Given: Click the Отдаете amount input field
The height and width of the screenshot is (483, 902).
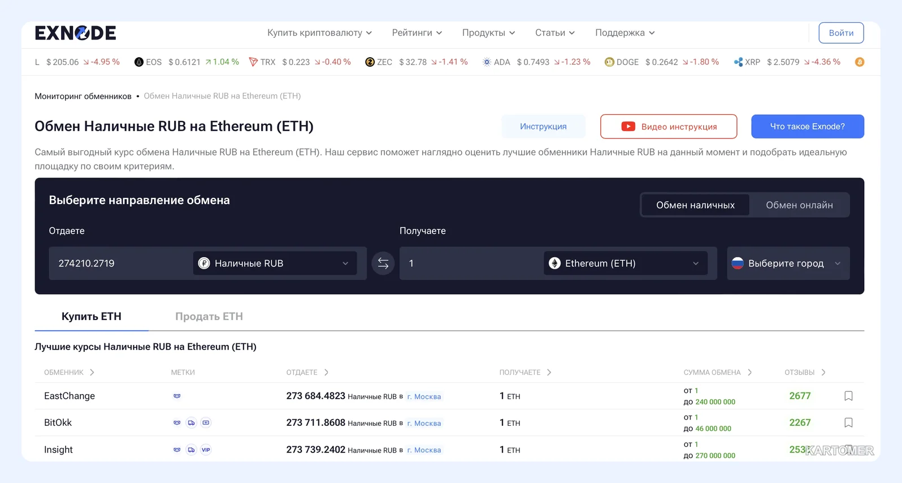Looking at the screenshot, I should pyautogui.click(x=120, y=264).
